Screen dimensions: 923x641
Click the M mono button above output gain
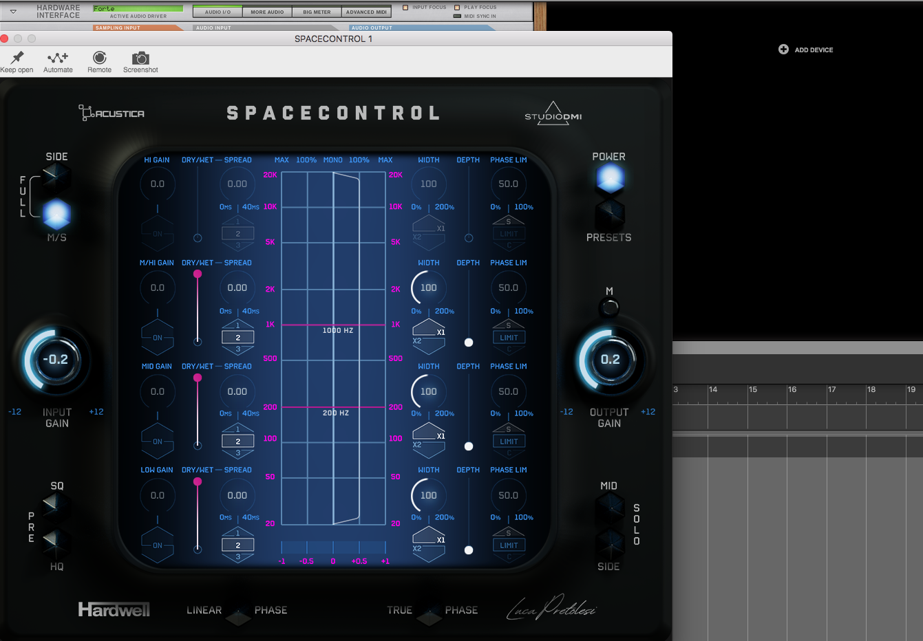(x=610, y=307)
